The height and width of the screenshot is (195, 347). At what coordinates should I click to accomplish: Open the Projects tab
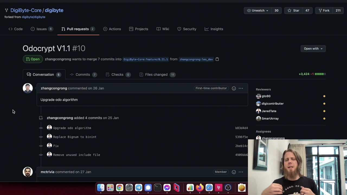tap(139, 29)
